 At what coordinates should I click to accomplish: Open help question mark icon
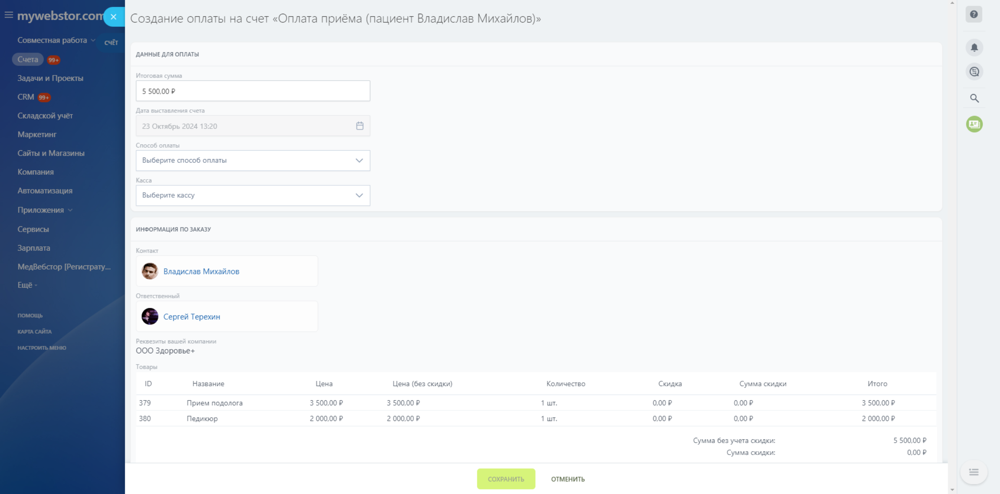tap(973, 15)
